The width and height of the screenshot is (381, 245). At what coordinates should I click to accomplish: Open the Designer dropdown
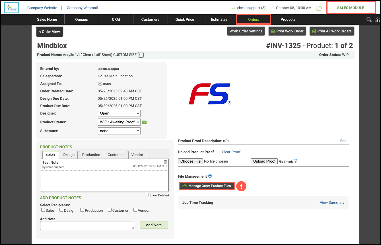click(x=119, y=113)
